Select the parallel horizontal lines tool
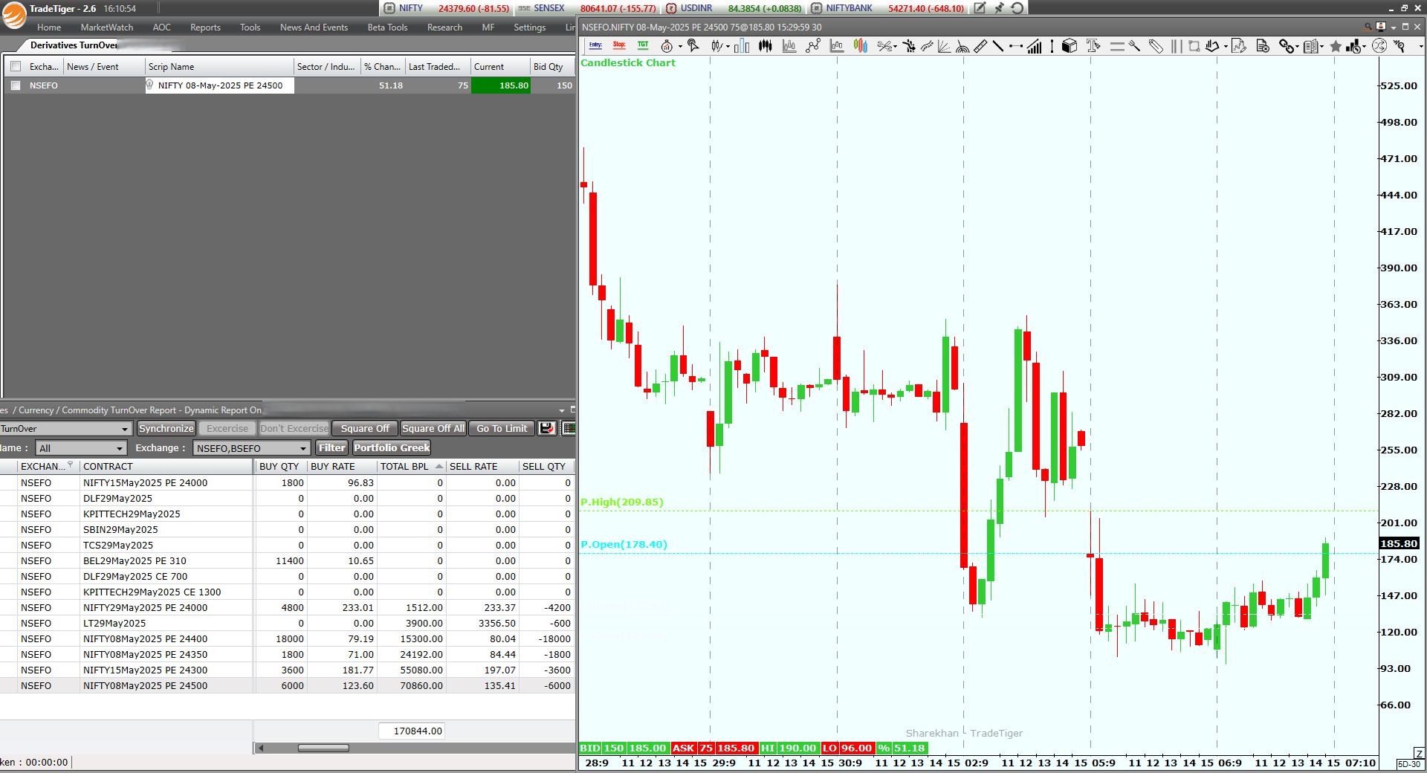Screen dimensions: 1427x773 pos(1117,46)
